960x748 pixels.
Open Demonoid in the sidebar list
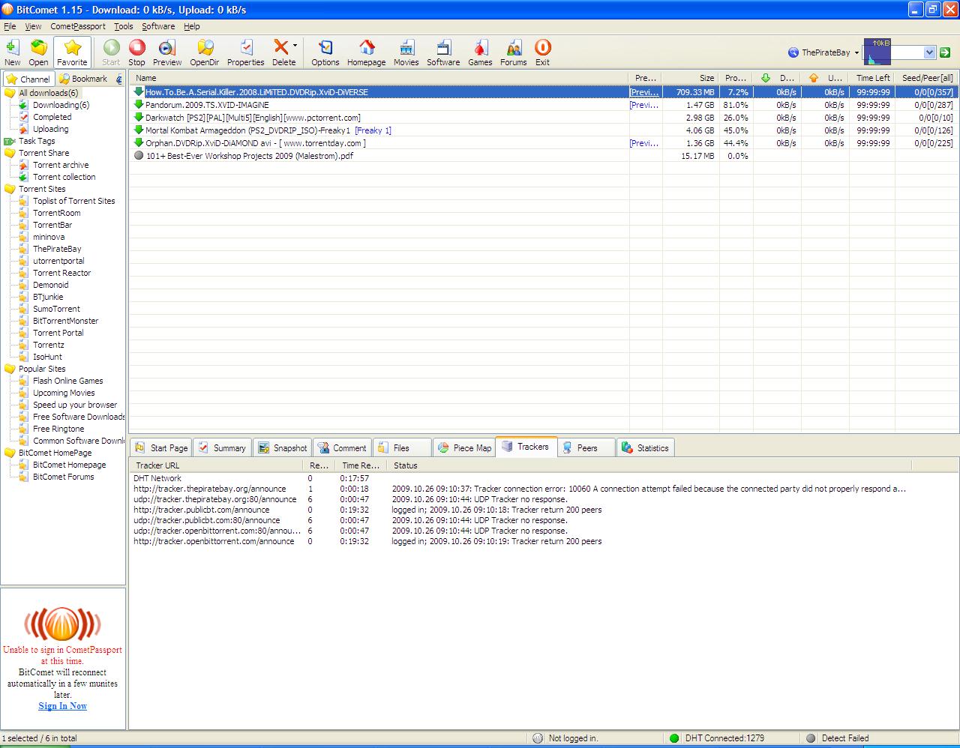point(50,285)
